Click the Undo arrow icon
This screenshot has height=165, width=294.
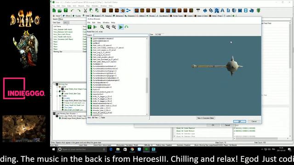[x=73, y=11]
